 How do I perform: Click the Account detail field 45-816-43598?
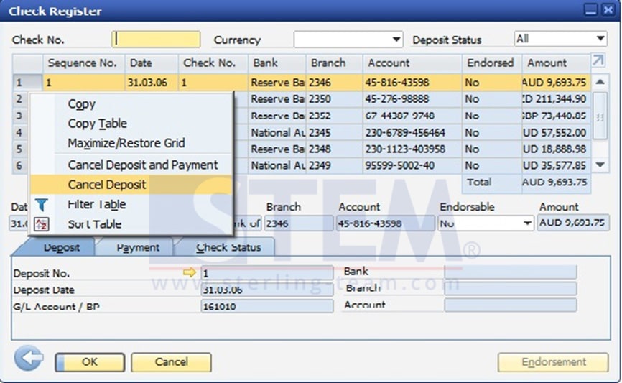[x=385, y=223]
